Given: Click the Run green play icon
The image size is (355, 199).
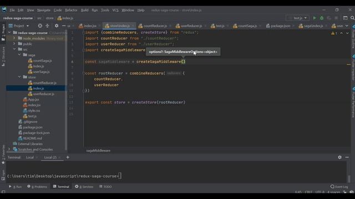Looking at the screenshot, I should [x=315, y=18].
